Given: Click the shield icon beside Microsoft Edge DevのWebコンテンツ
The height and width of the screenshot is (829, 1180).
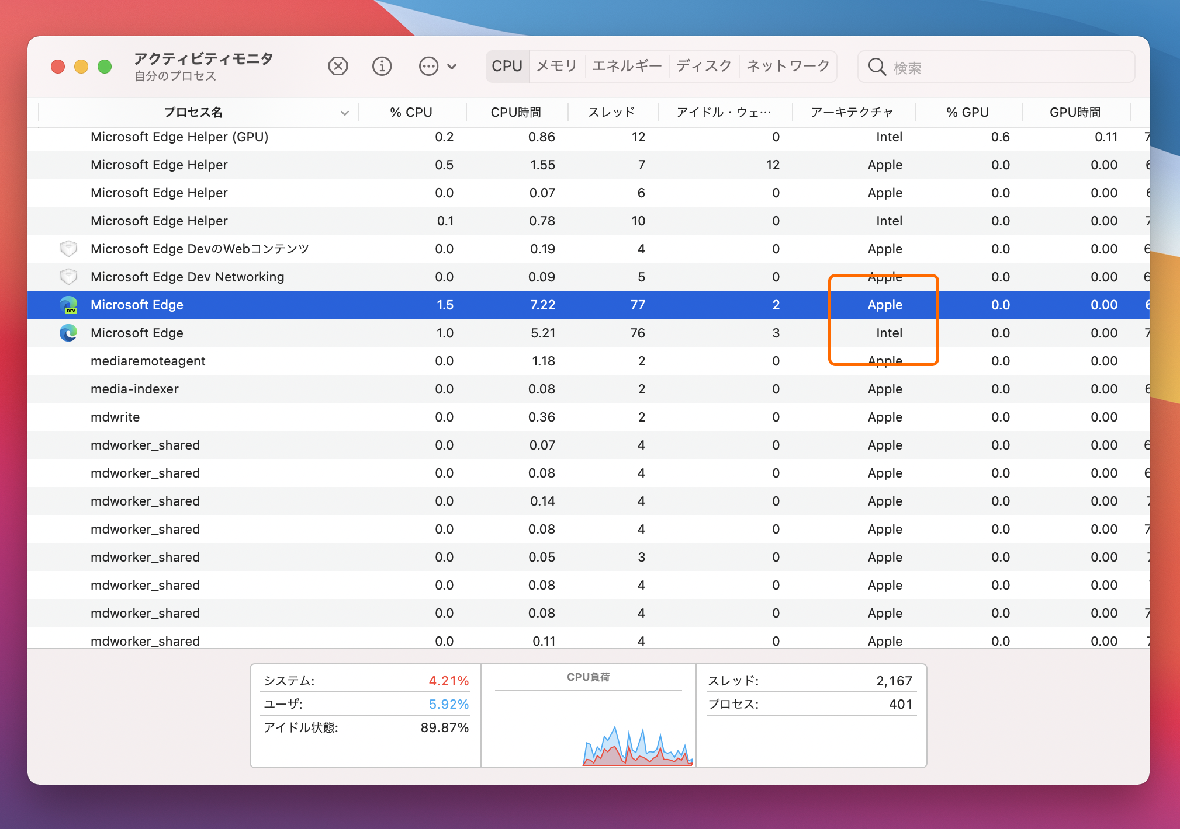Looking at the screenshot, I should coord(68,248).
